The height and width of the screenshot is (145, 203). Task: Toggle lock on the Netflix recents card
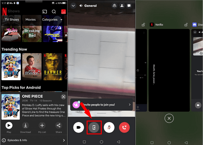coord(186,25)
